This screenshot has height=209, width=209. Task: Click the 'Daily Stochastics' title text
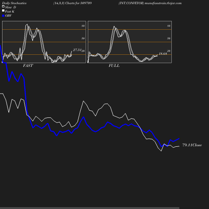[x=14, y=3]
